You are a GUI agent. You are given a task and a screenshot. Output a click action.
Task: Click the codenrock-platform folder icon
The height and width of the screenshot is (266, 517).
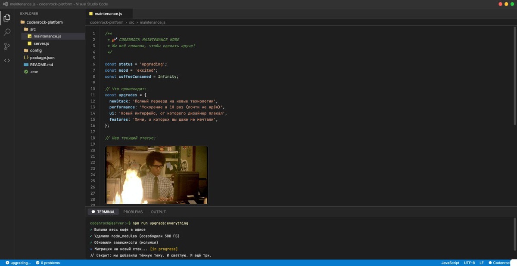22,22
